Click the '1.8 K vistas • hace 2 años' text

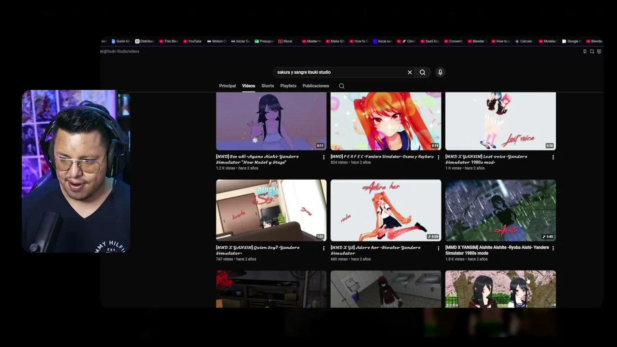467,259
